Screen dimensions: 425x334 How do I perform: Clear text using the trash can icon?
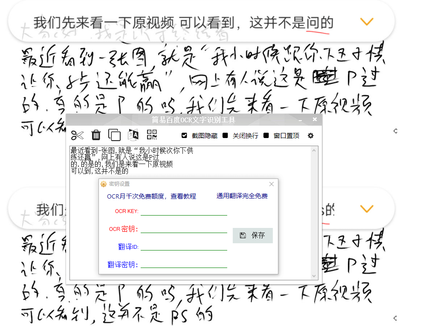(95, 135)
